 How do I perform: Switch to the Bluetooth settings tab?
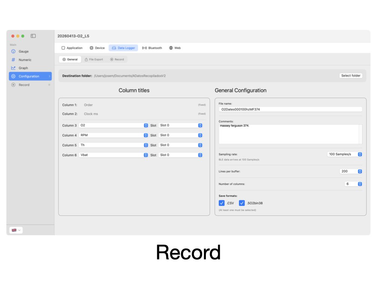tap(152, 48)
